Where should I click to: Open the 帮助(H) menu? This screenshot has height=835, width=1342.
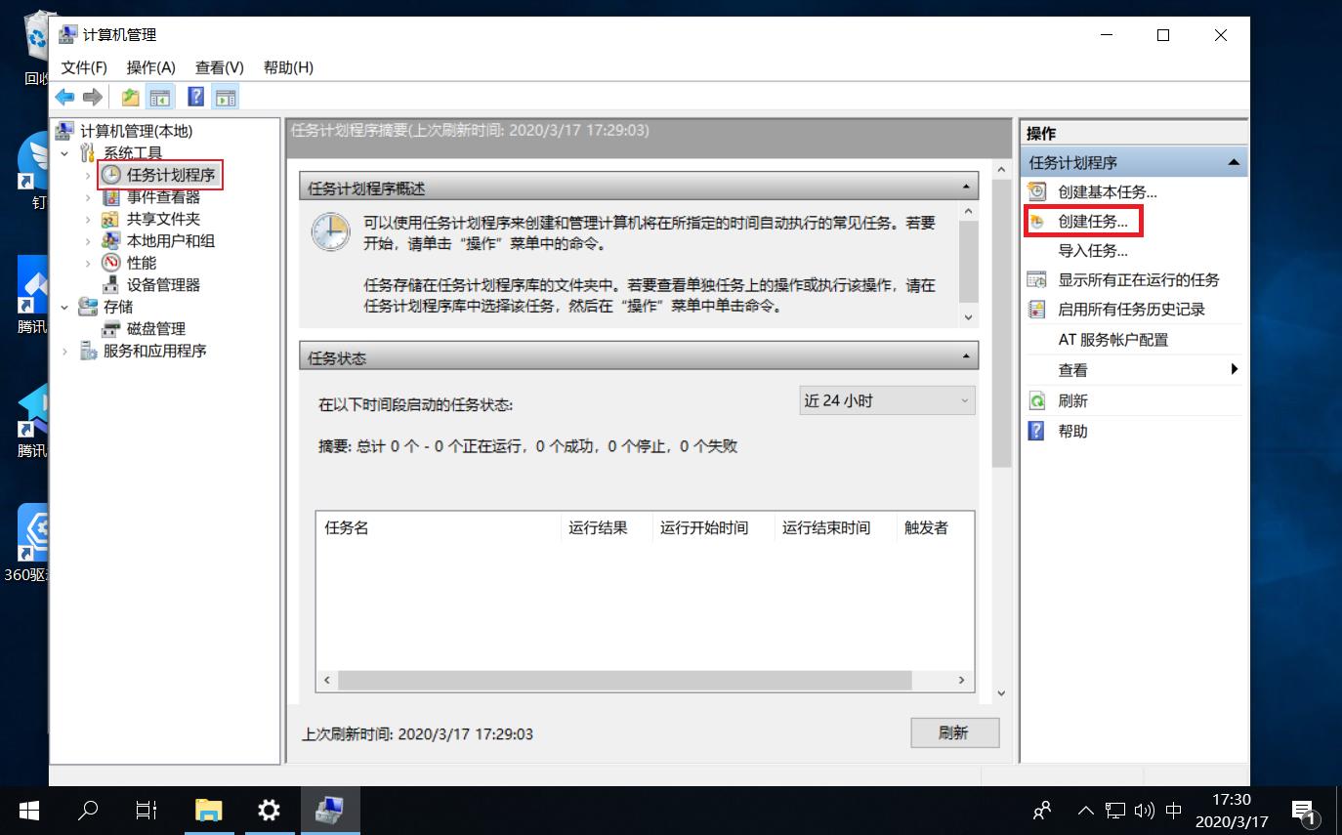pos(288,67)
